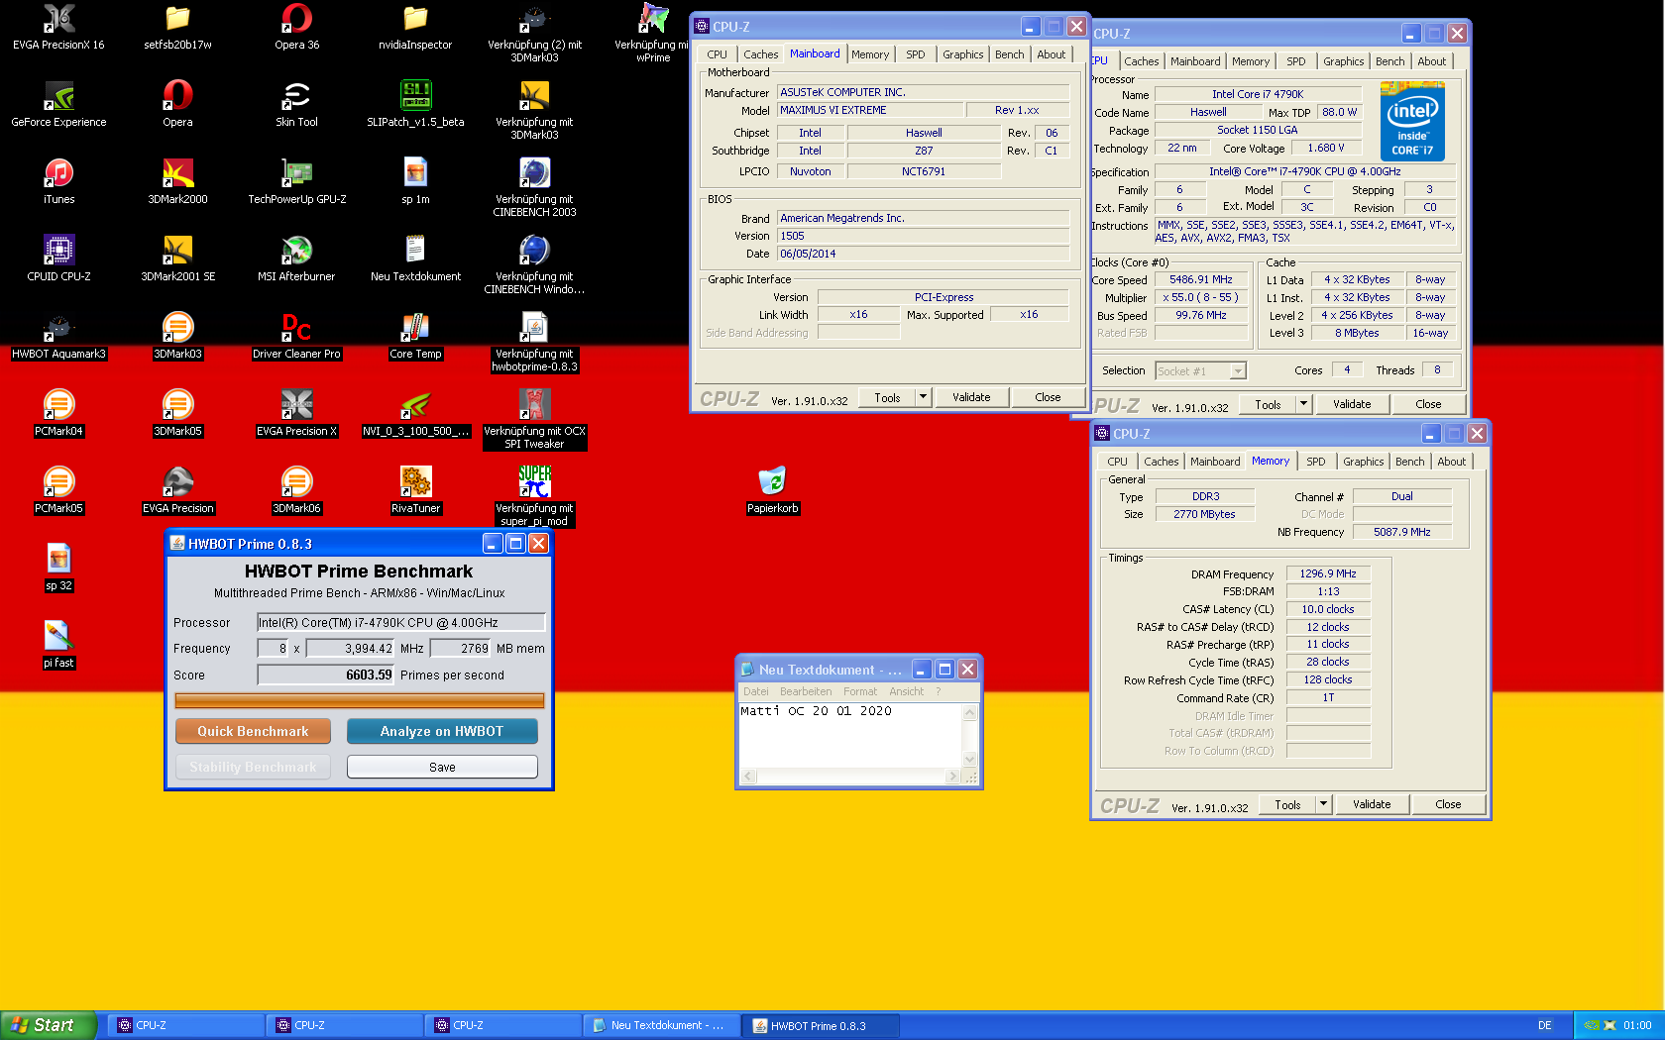
Task: Click Tools button in Memory CPU-Z window
Action: (x=1287, y=804)
